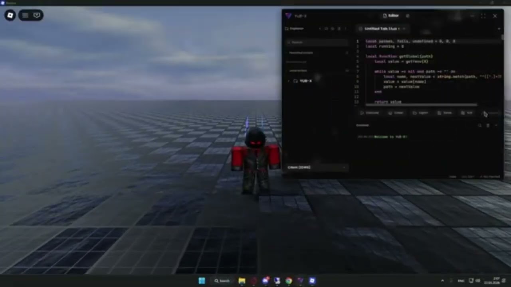Image resolution: width=511 pixels, height=287 pixels.
Task: Click the Open file button
Action: (x=421, y=113)
